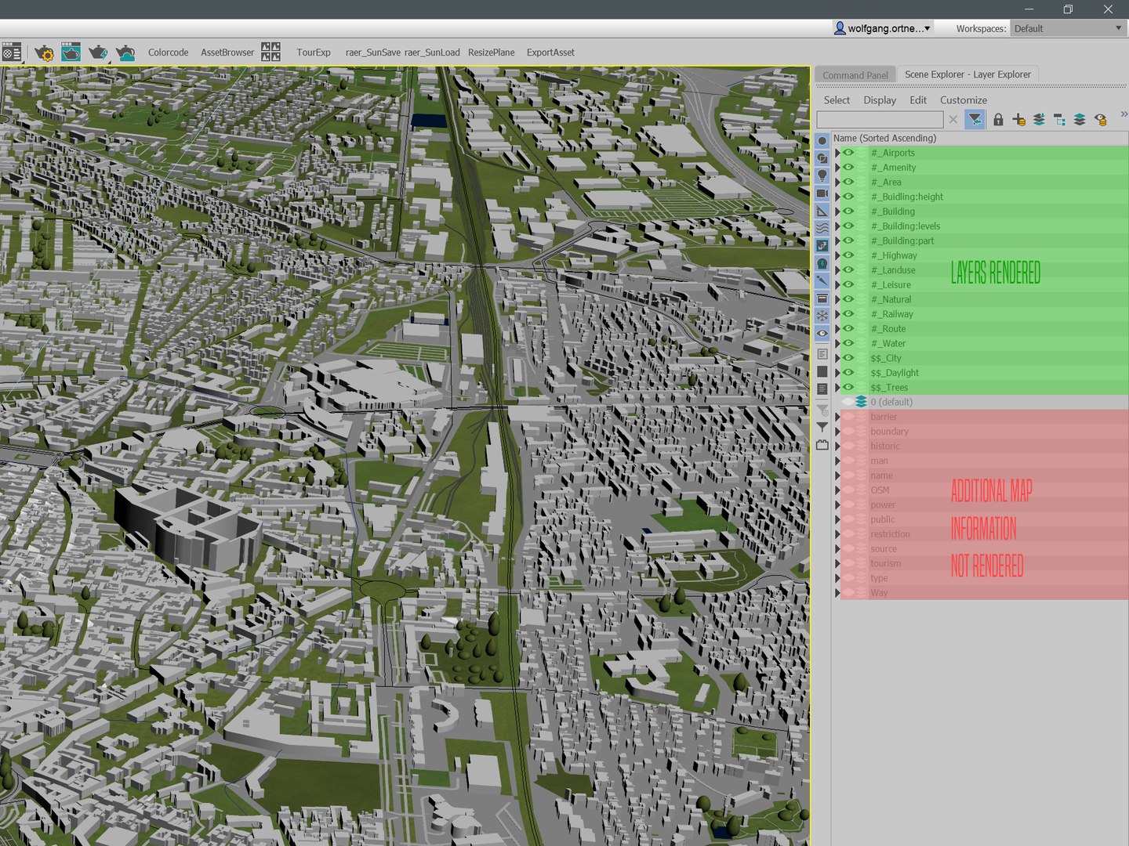Click into the layer search field
The height and width of the screenshot is (846, 1129).
pyautogui.click(x=880, y=119)
